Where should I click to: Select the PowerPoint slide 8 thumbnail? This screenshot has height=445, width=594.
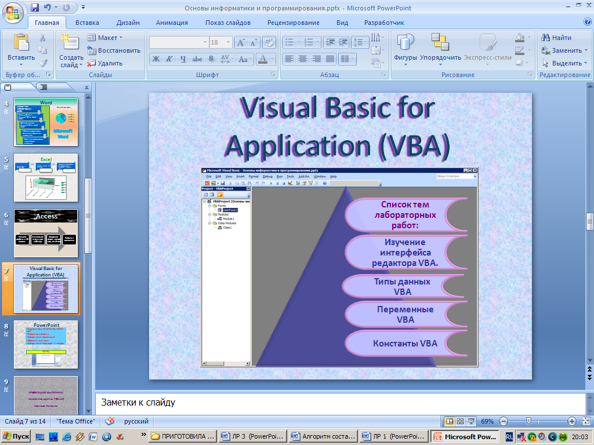coord(46,344)
